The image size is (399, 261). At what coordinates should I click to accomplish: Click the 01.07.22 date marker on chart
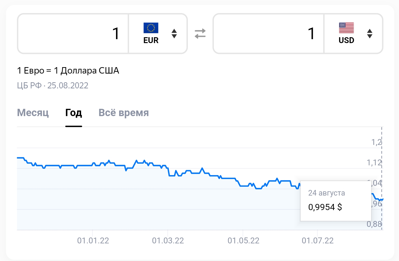coord(318,241)
